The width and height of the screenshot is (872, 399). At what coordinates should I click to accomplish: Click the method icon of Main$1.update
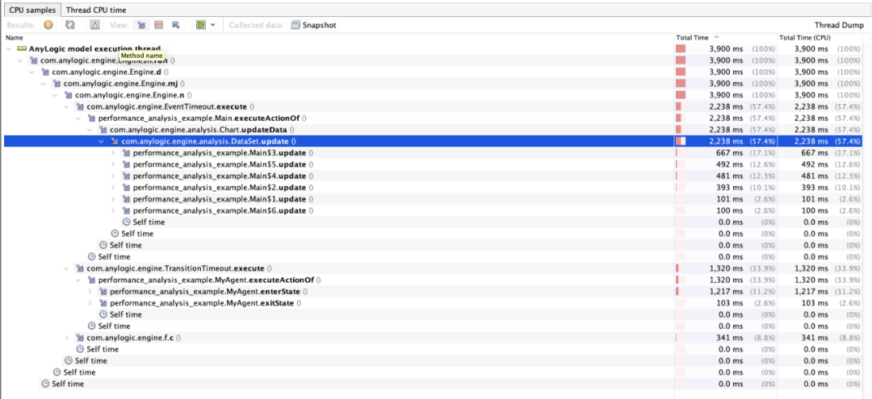coord(126,199)
